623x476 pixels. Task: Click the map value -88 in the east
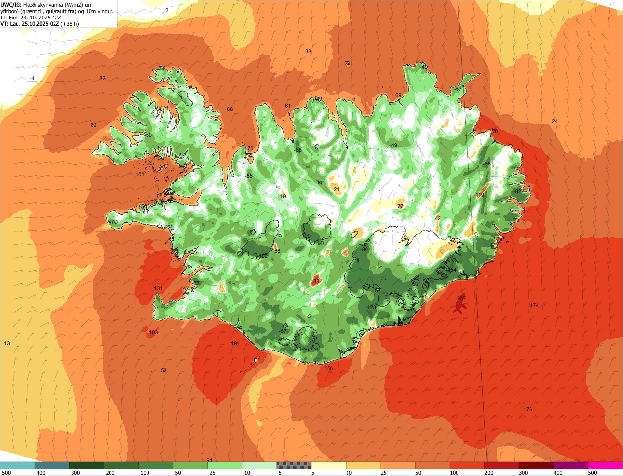point(487,164)
